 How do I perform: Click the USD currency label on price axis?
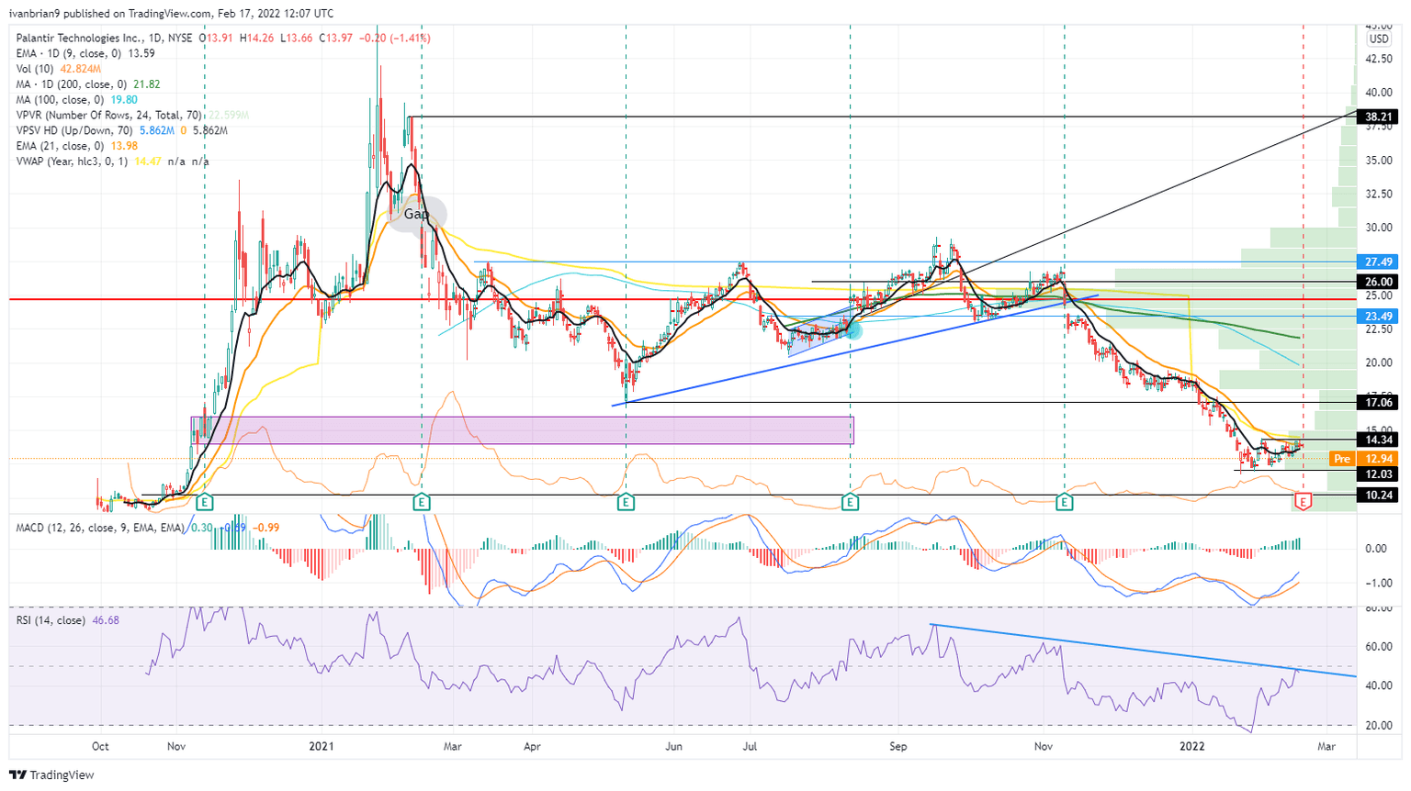click(x=1379, y=39)
